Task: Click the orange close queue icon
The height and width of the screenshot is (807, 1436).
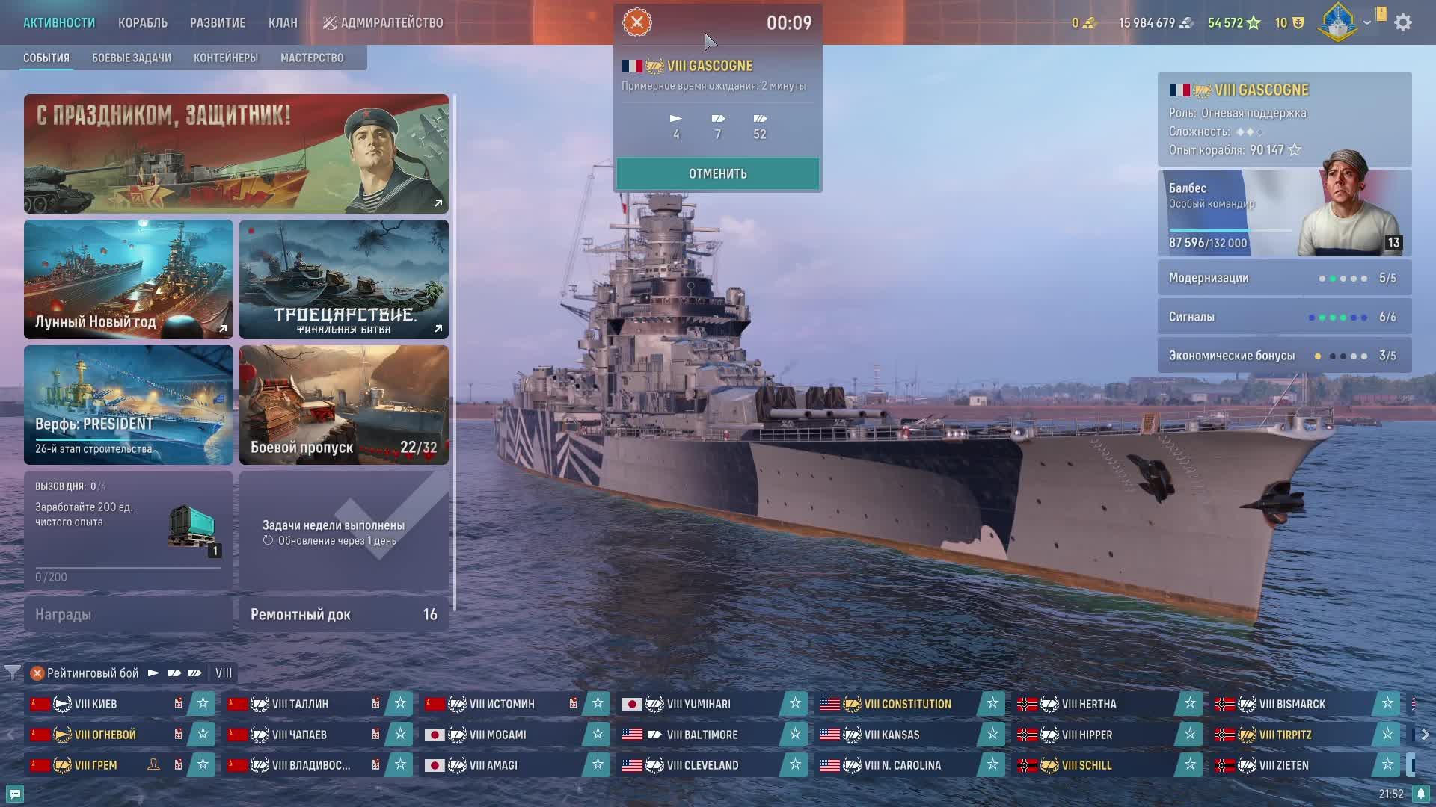Action: pyautogui.click(x=637, y=22)
